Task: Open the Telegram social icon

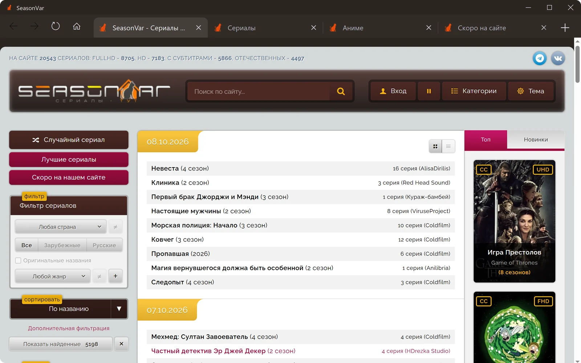Action: [x=540, y=58]
